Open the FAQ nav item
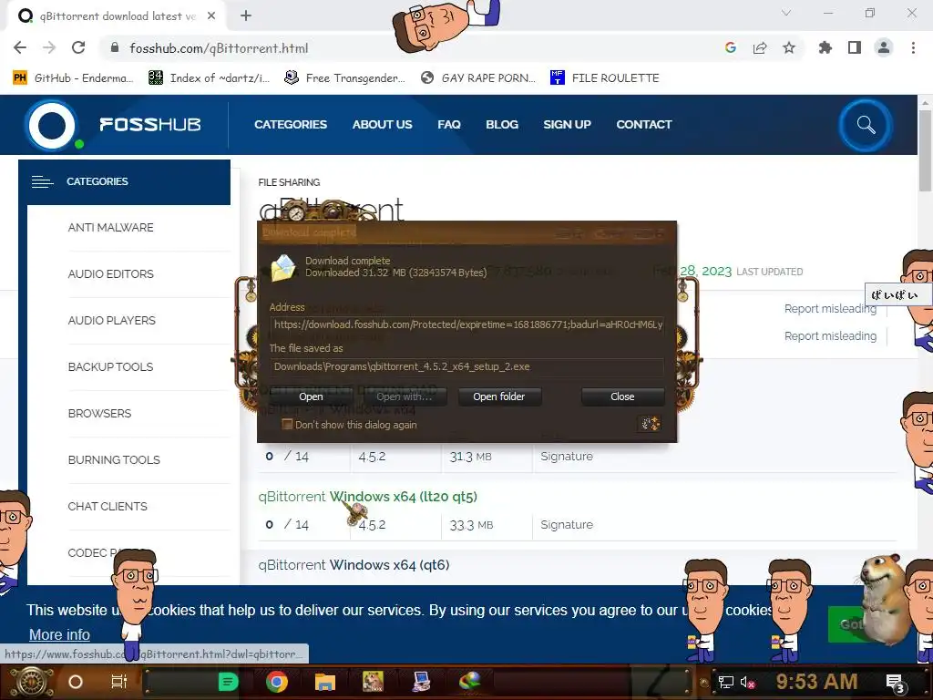Viewport: 933px width, 700px height. (x=449, y=124)
